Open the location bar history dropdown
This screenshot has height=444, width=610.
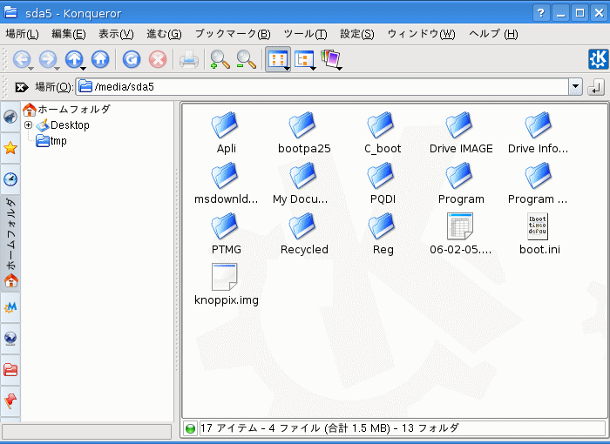(x=574, y=87)
